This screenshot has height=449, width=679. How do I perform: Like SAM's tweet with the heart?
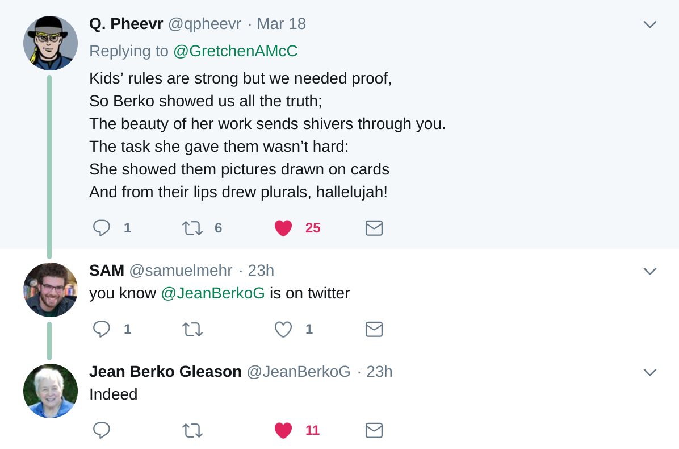pos(283,329)
